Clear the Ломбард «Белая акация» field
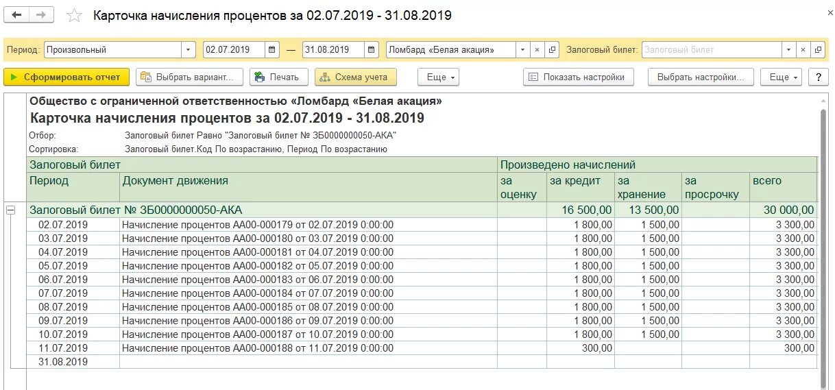 537,49
